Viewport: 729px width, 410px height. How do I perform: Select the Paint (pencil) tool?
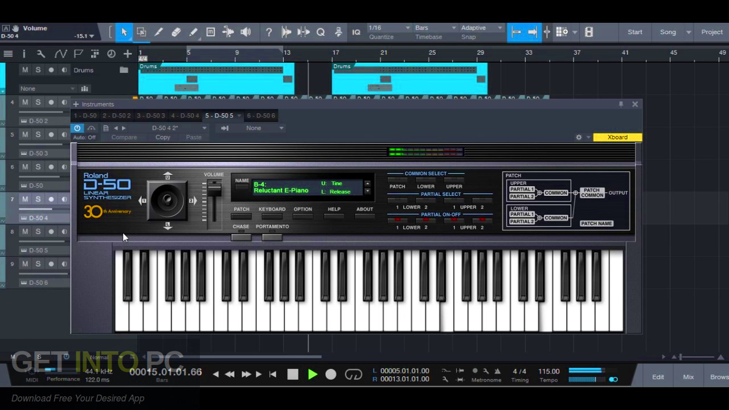coord(194,32)
